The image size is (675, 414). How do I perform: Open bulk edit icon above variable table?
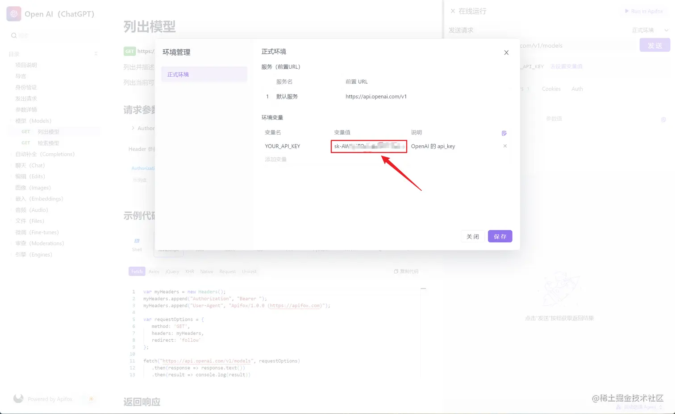504,133
